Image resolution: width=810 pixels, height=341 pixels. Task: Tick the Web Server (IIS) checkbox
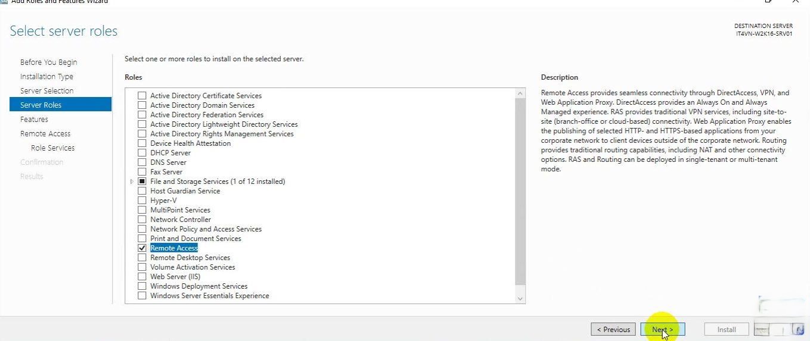click(142, 277)
